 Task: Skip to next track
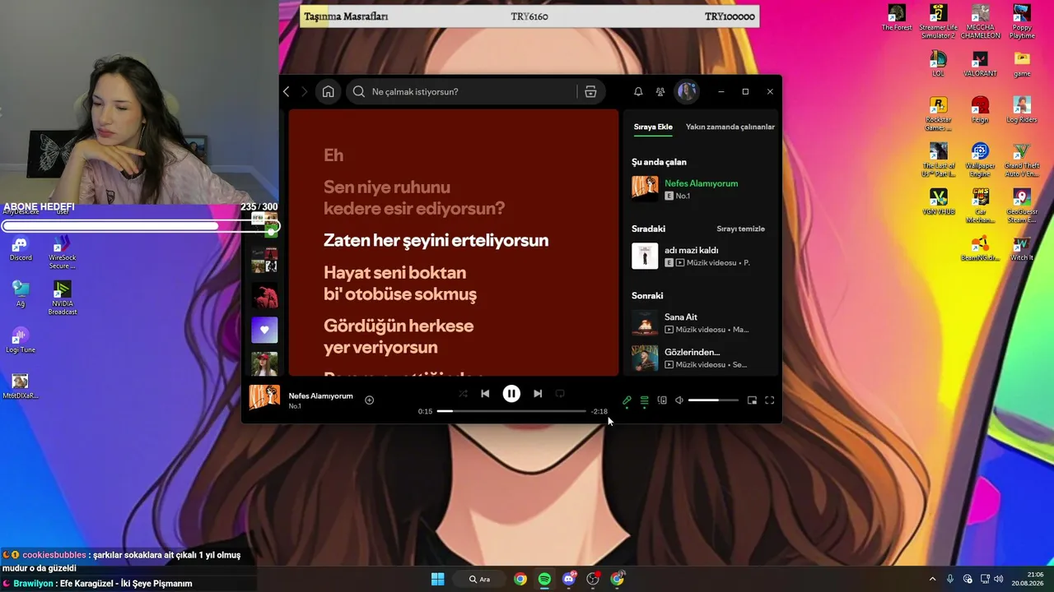[538, 394]
